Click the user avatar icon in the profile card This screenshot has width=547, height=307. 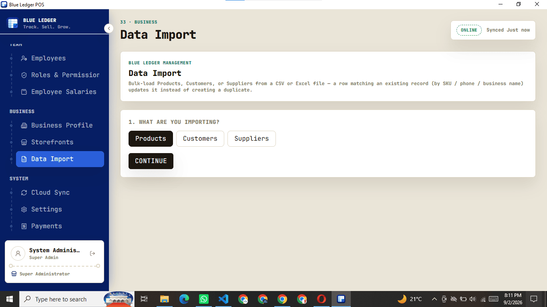(18, 253)
